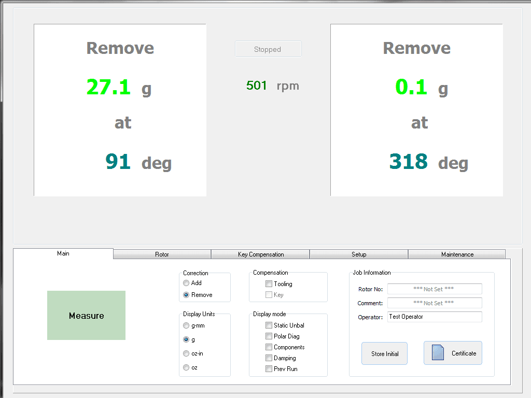Click the Operator name text field
The image size is (531, 398).
pos(435,317)
